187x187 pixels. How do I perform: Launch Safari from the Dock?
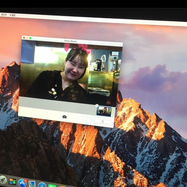pyautogui.click(x=42, y=185)
